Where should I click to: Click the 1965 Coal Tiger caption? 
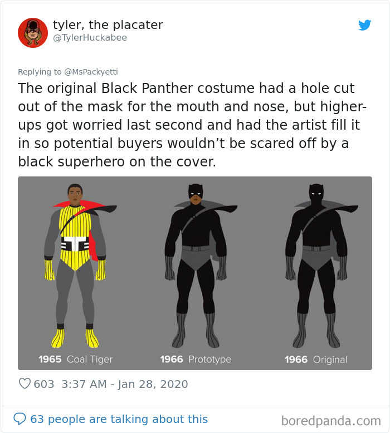pyautogui.click(x=76, y=360)
